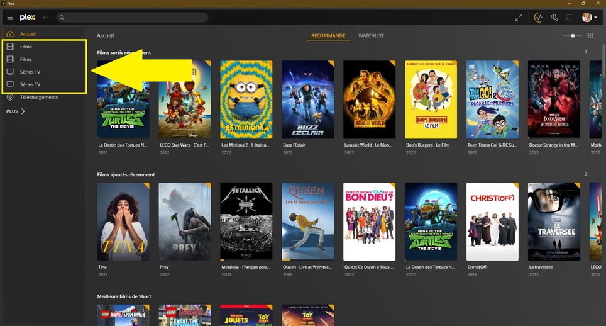Click the Accueil home icon in sidebar

click(10, 34)
